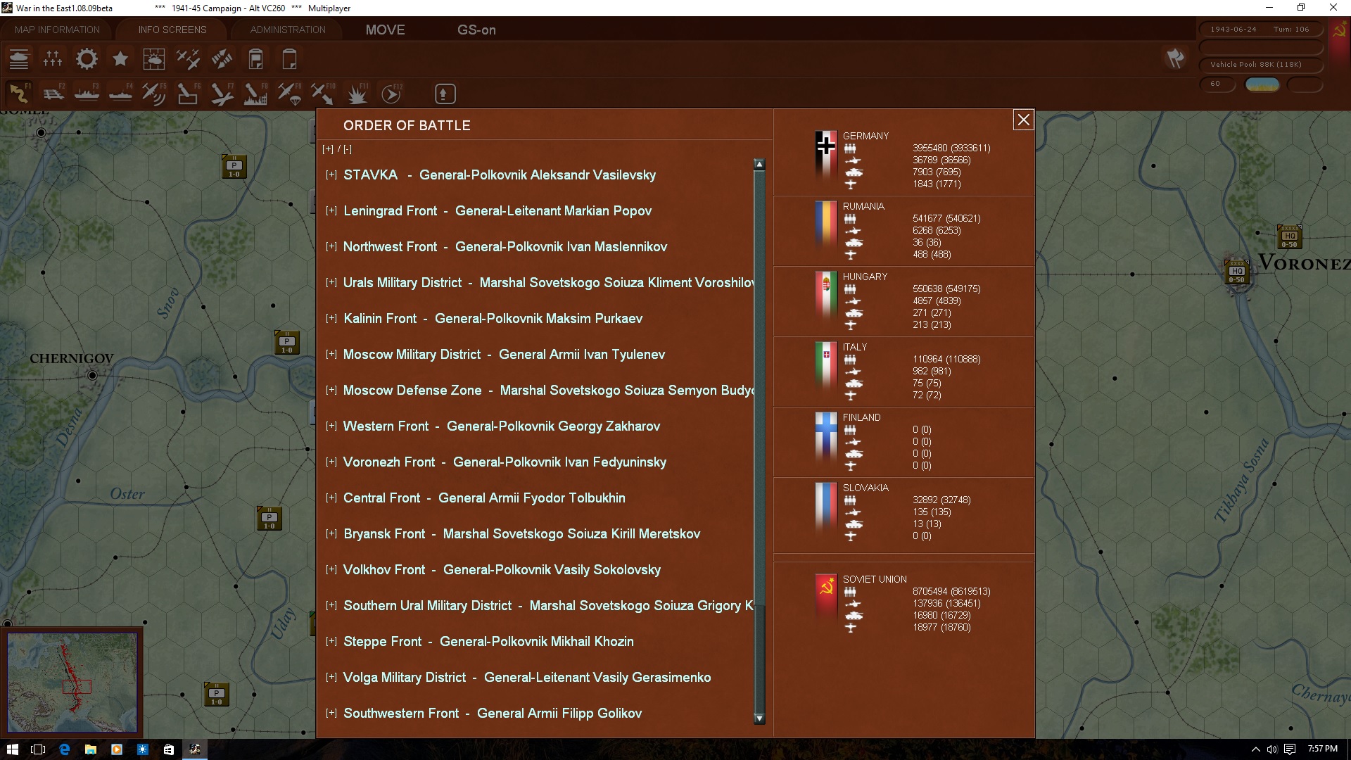Close the Order of Battle window
1351x760 pixels.
coord(1023,120)
